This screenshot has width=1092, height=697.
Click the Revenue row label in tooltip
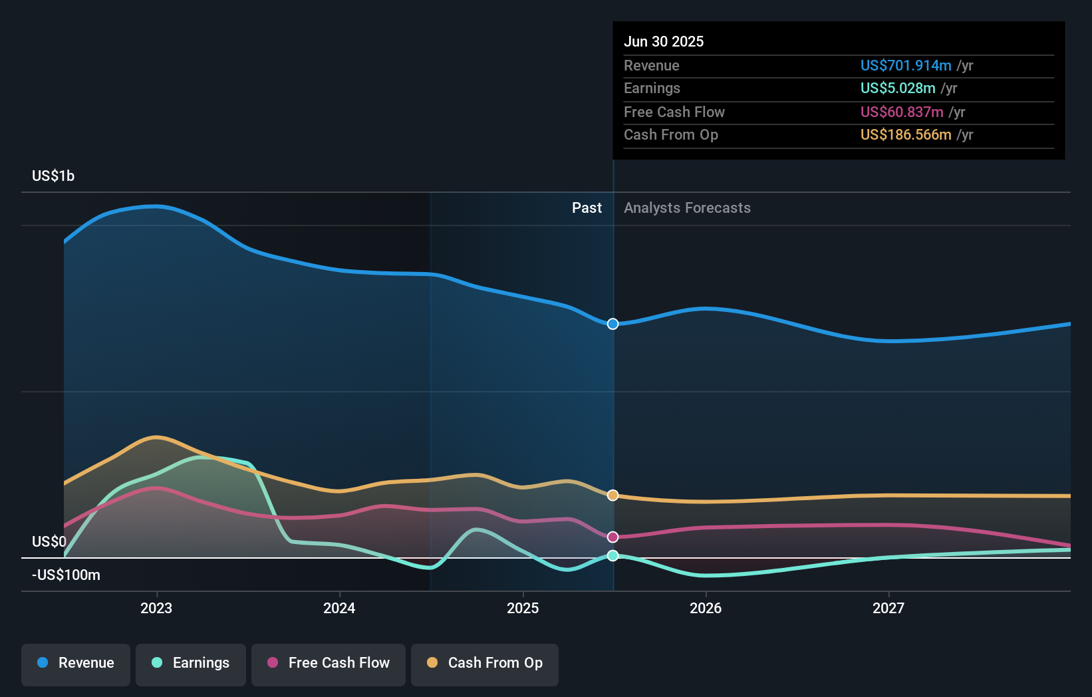tap(652, 65)
